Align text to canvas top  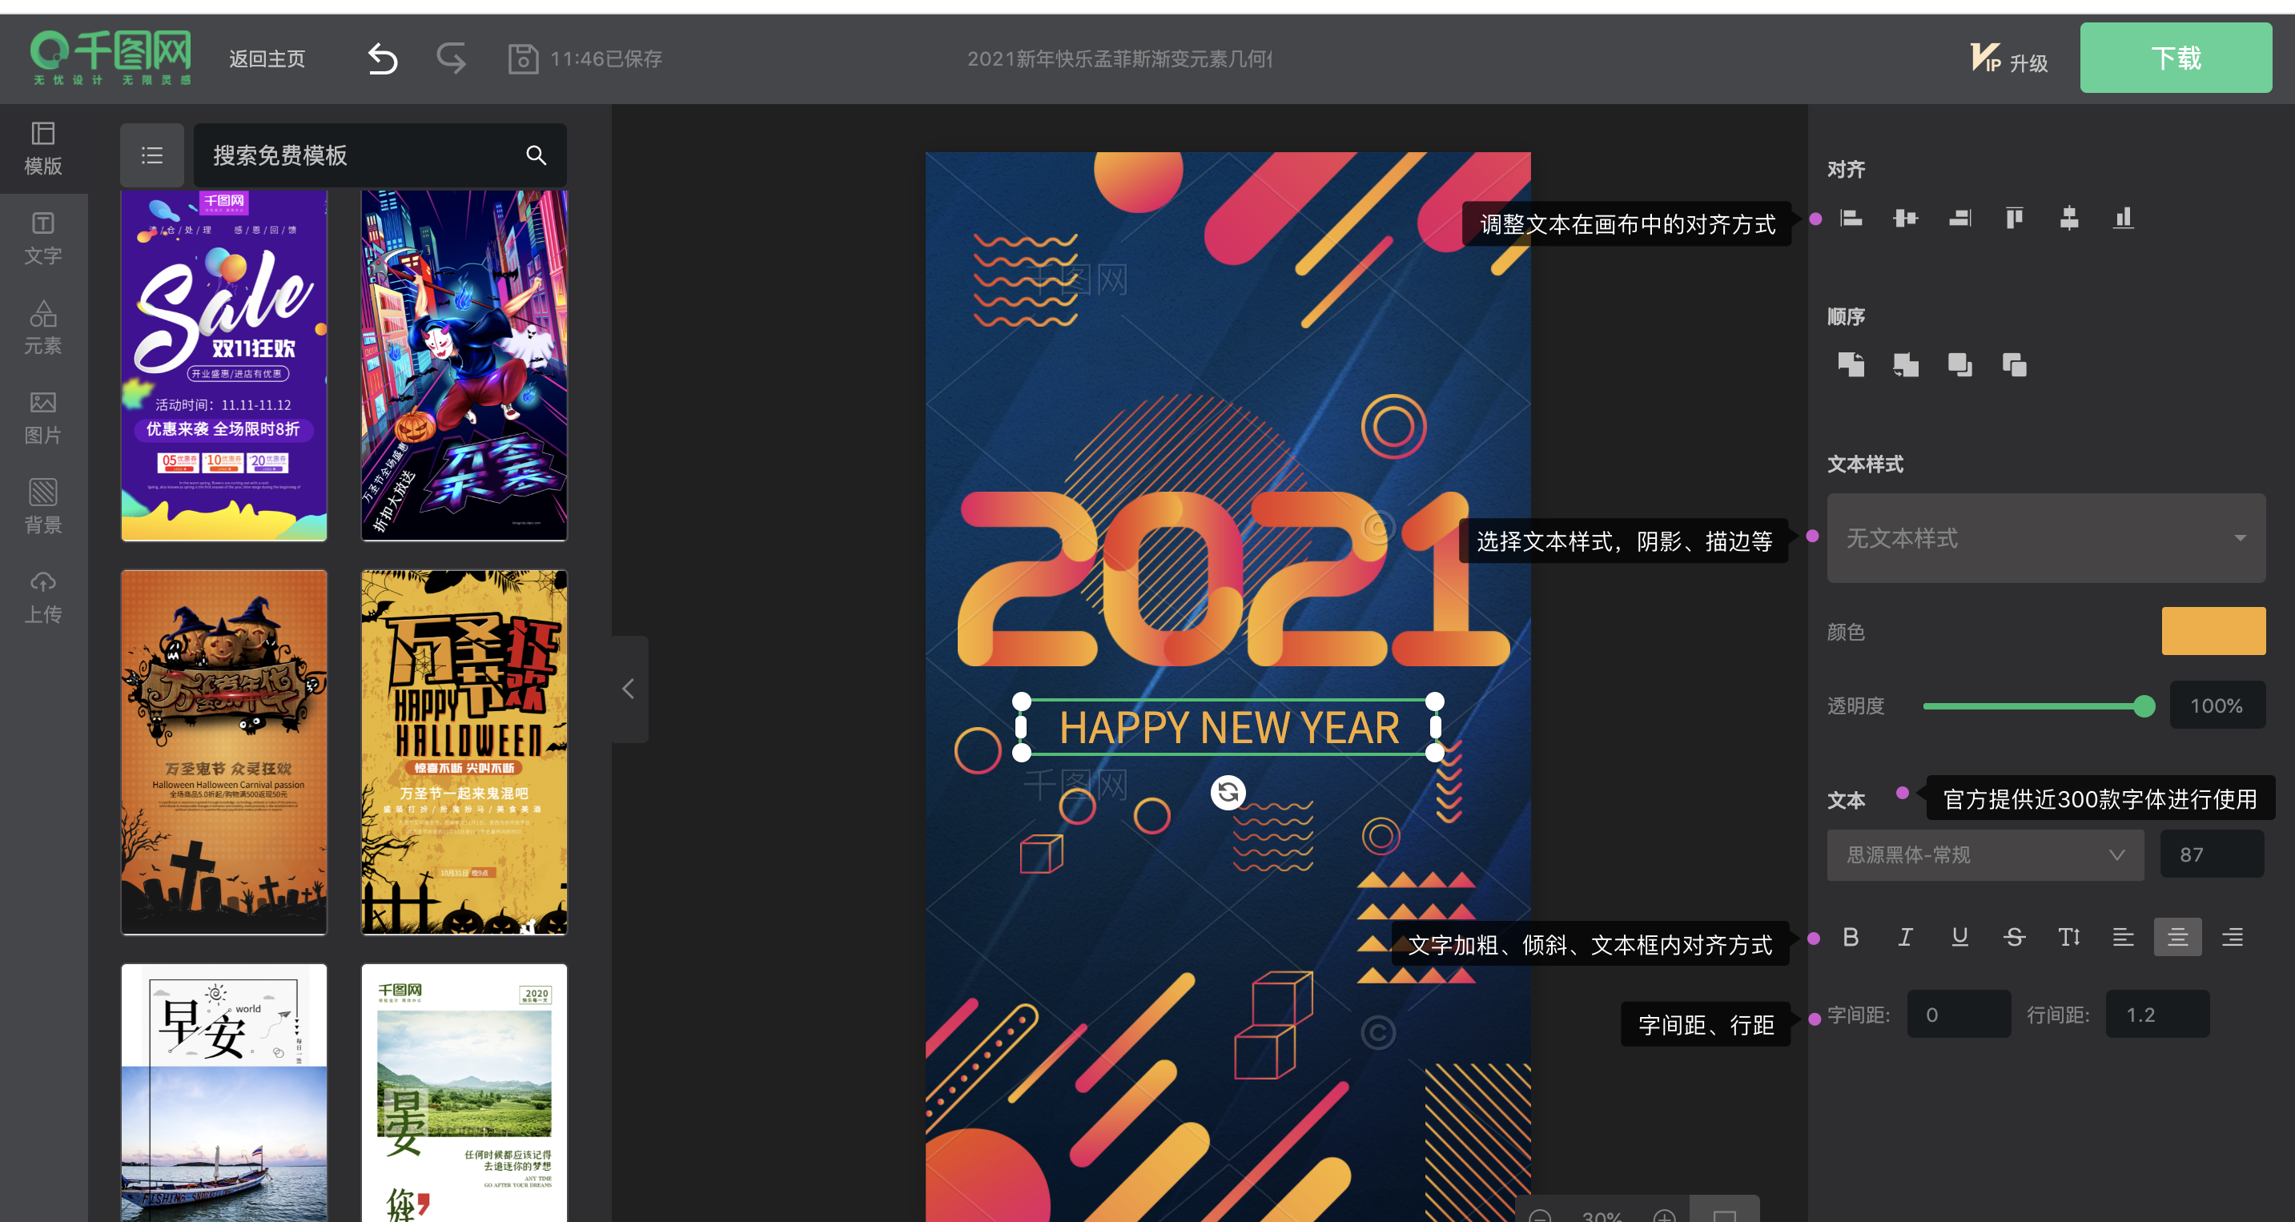(x=2015, y=218)
